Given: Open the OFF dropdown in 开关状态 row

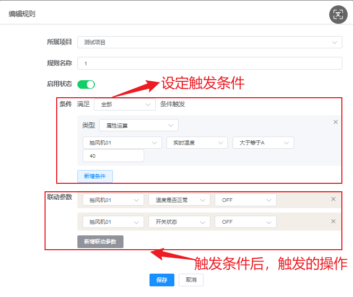Looking at the screenshot, I should pyautogui.click(x=245, y=222).
